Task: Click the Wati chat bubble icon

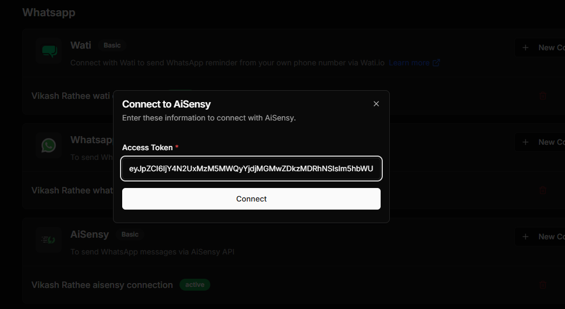Action: (x=49, y=51)
